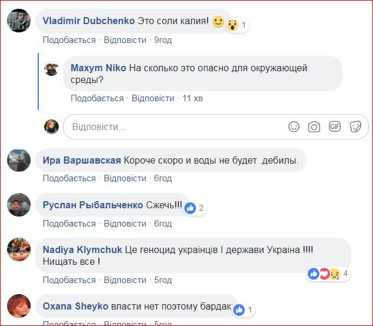Open Oxana Sheyko's profile avatar
This screenshot has height=326, width=373.
tap(18, 306)
